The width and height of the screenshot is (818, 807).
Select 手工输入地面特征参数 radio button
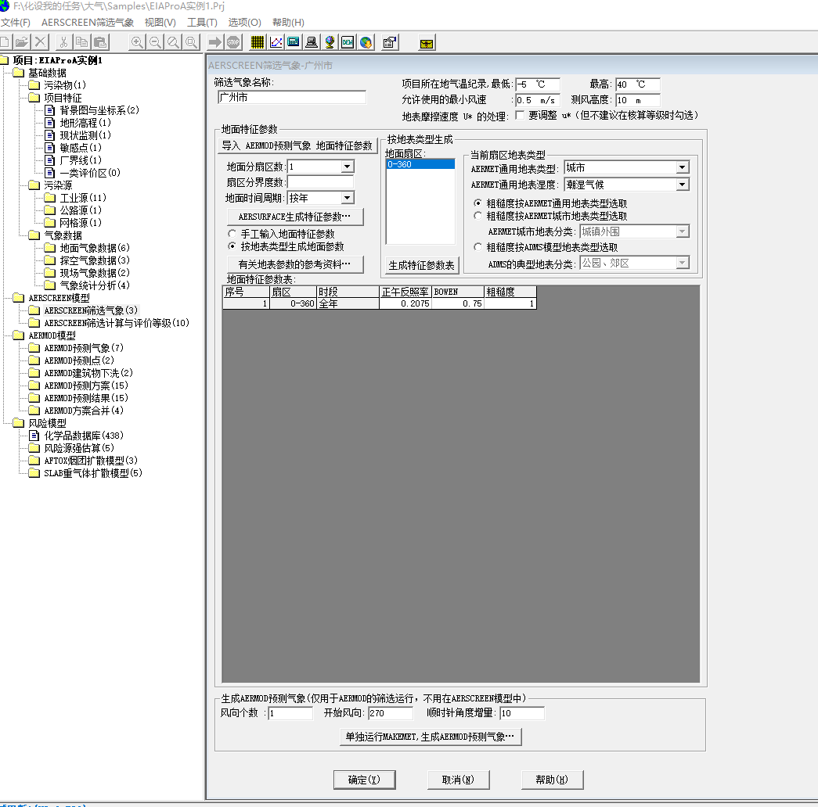[232, 234]
